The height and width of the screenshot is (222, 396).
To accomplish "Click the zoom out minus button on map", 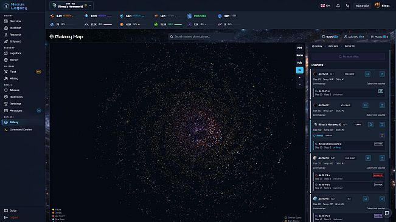I will pos(299,85).
